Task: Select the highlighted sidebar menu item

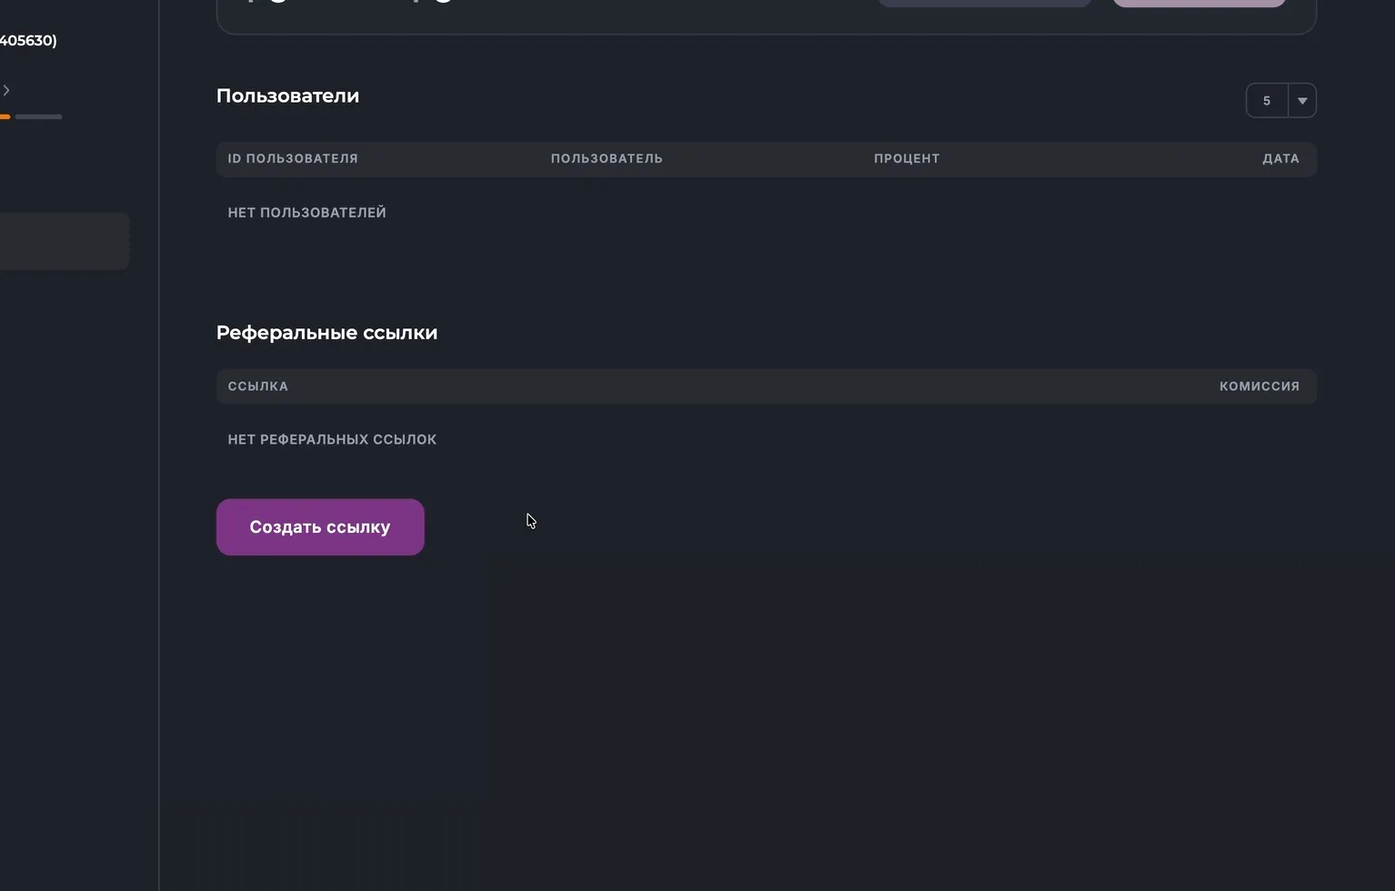Action: tap(64, 241)
